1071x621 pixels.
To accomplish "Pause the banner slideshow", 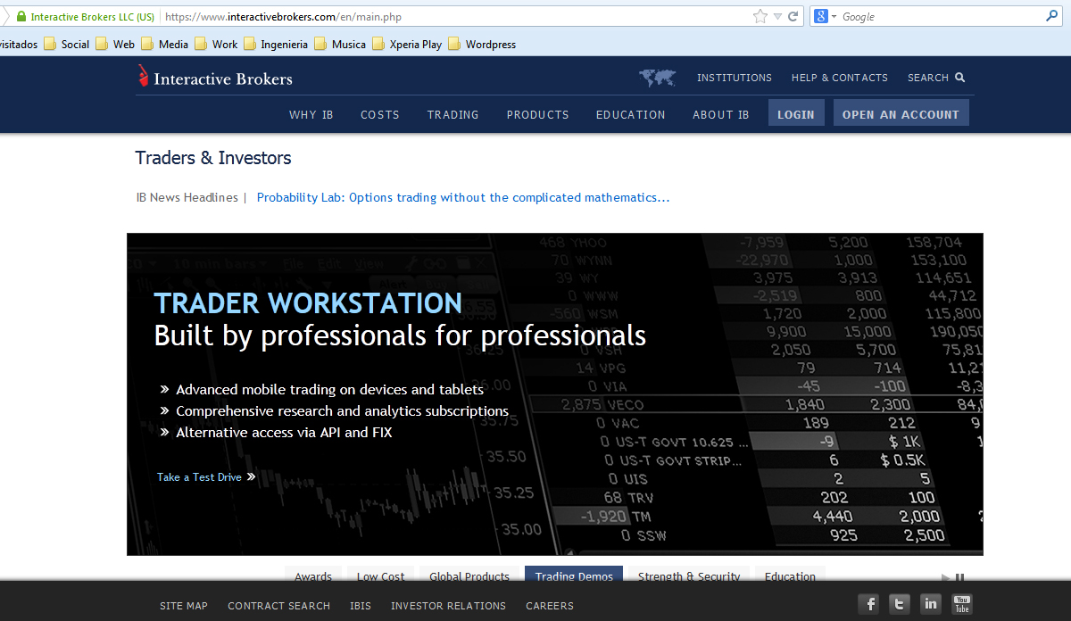I will click(x=960, y=577).
